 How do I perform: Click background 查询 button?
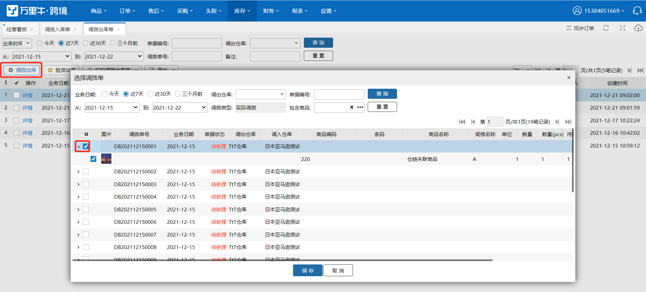(x=318, y=43)
